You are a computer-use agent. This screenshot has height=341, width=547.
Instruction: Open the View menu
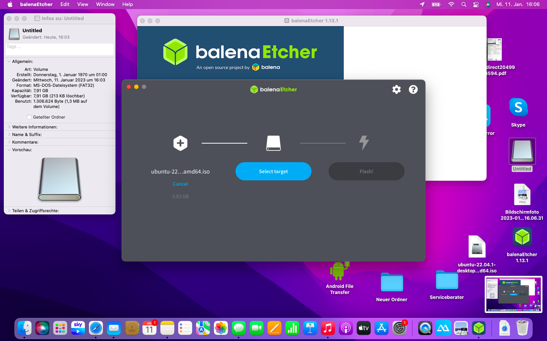(83, 5)
